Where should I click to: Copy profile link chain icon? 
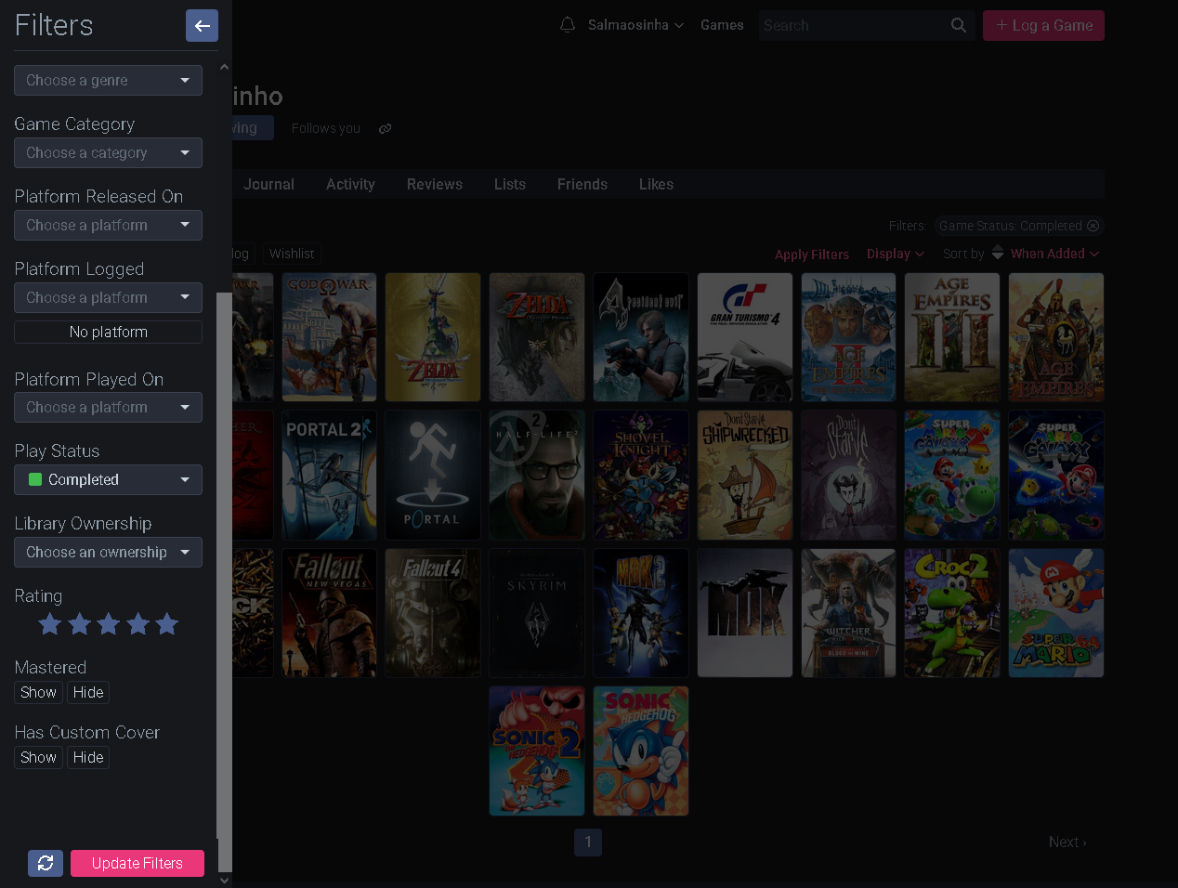pyautogui.click(x=386, y=128)
